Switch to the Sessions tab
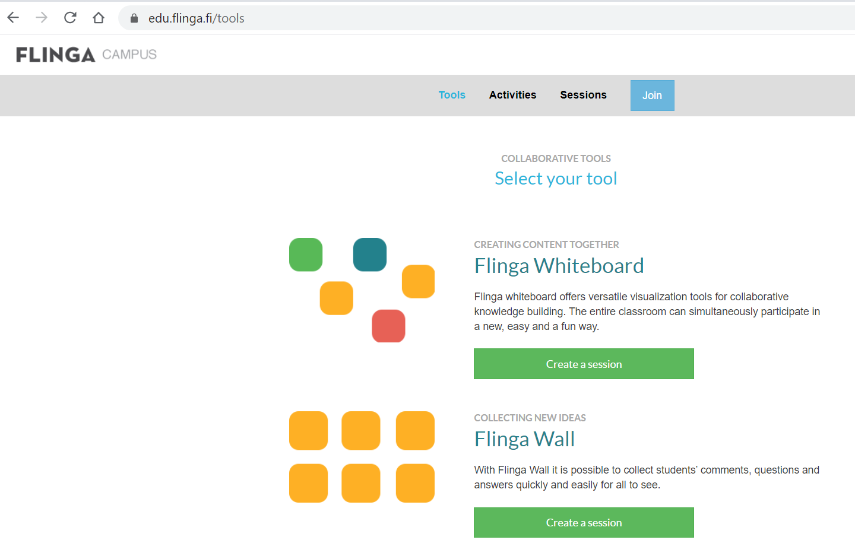Image resolution: width=855 pixels, height=559 pixels. (x=583, y=95)
